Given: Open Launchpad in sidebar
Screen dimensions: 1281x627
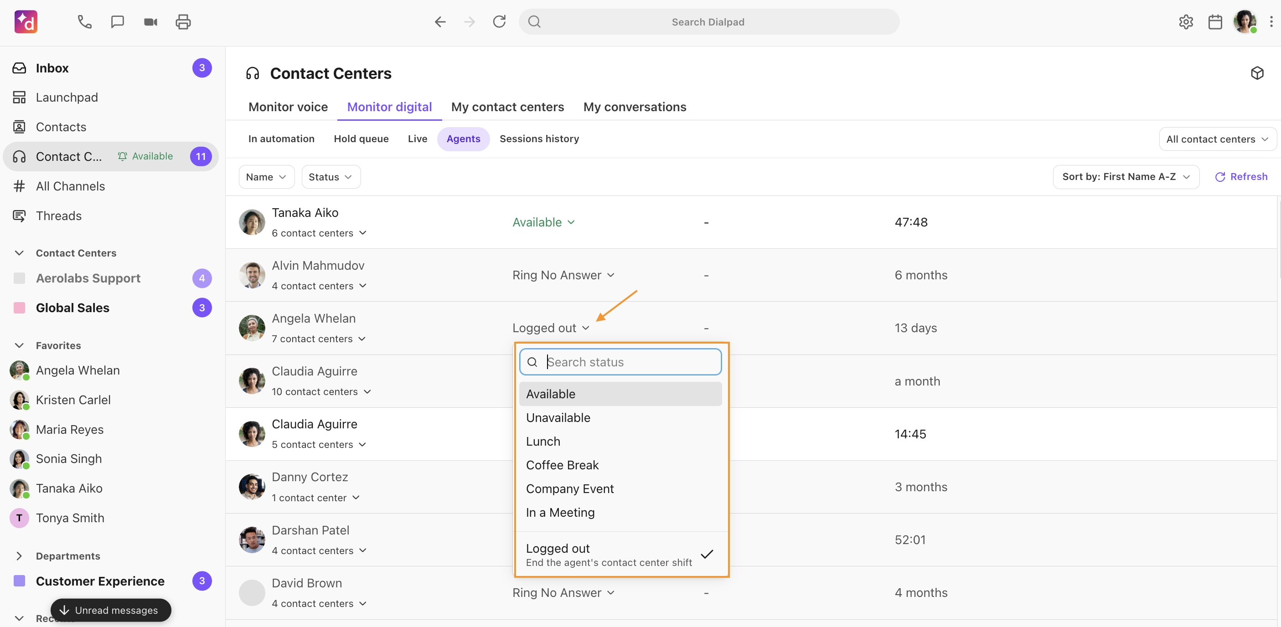Looking at the screenshot, I should coord(110,98).
